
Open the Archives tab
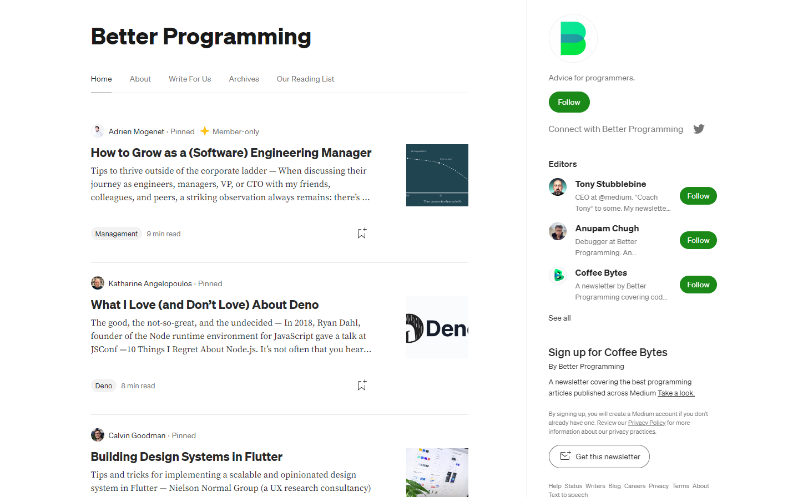[244, 79]
